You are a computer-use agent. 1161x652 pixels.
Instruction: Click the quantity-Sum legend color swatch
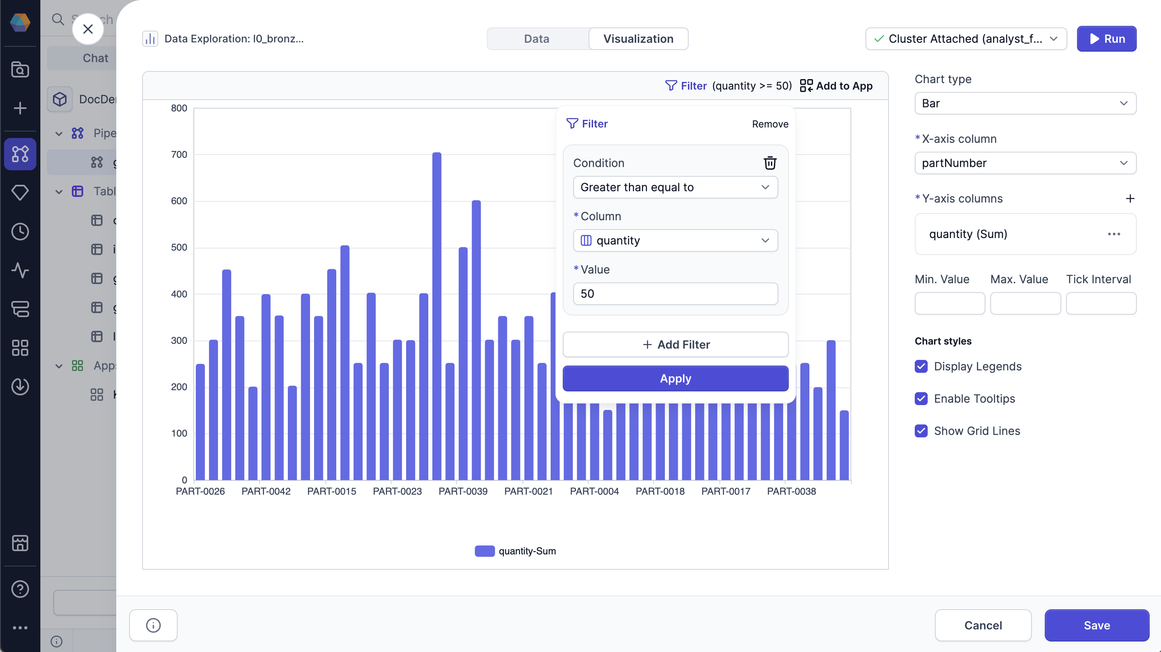[484, 551]
